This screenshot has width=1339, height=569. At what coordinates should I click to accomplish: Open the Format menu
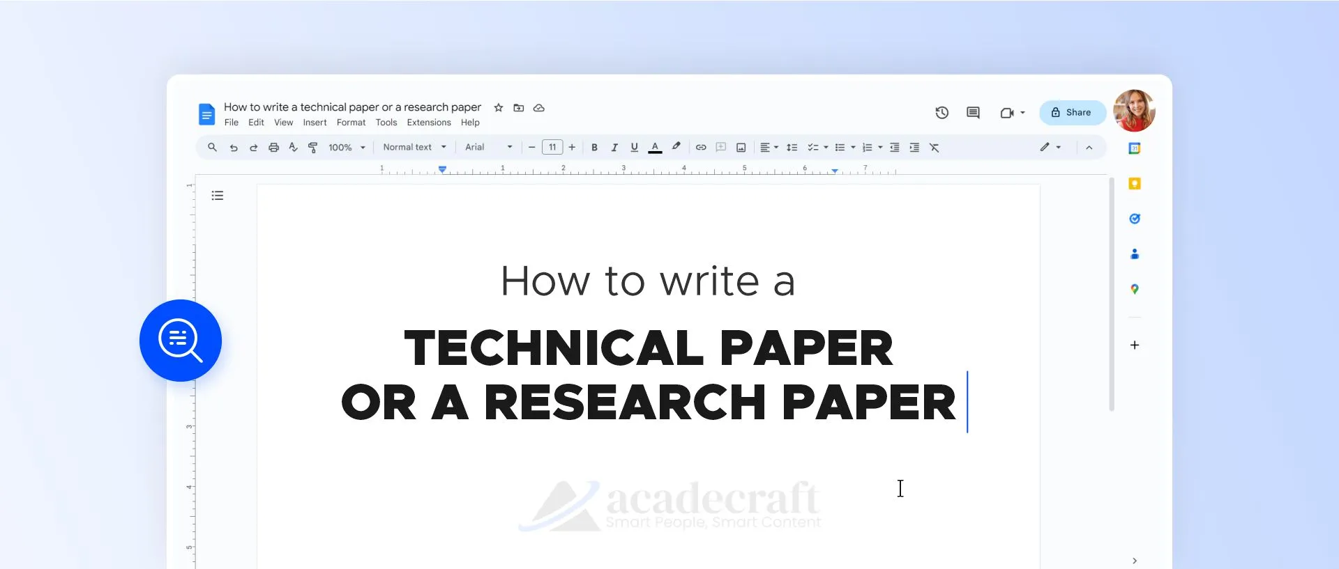(351, 123)
